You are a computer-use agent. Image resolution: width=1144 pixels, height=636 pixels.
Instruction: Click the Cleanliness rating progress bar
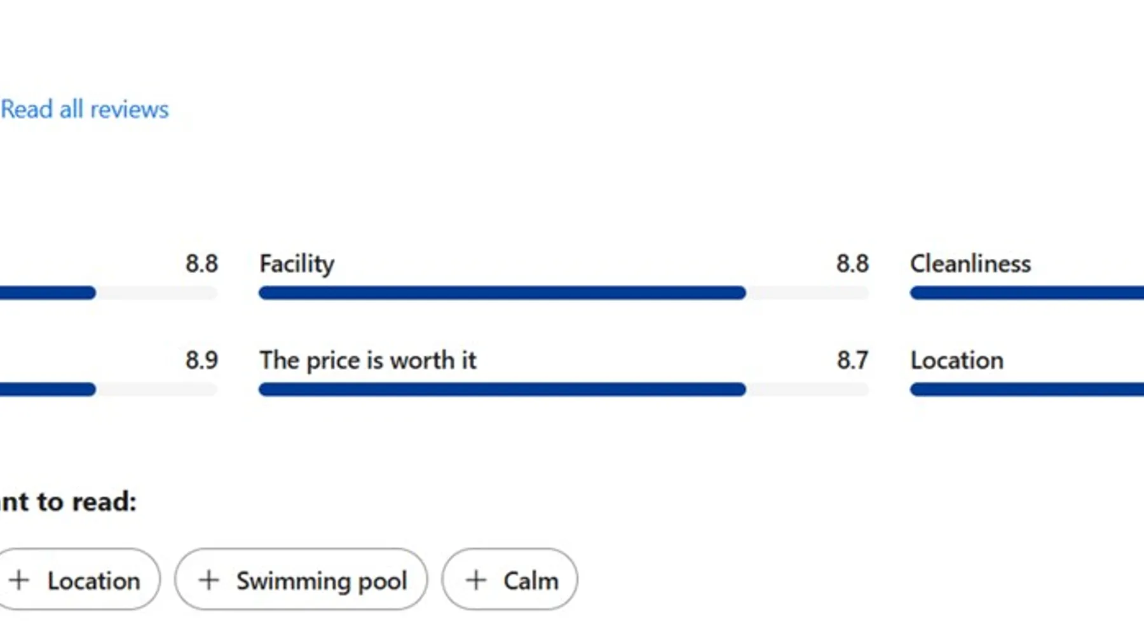point(1026,293)
